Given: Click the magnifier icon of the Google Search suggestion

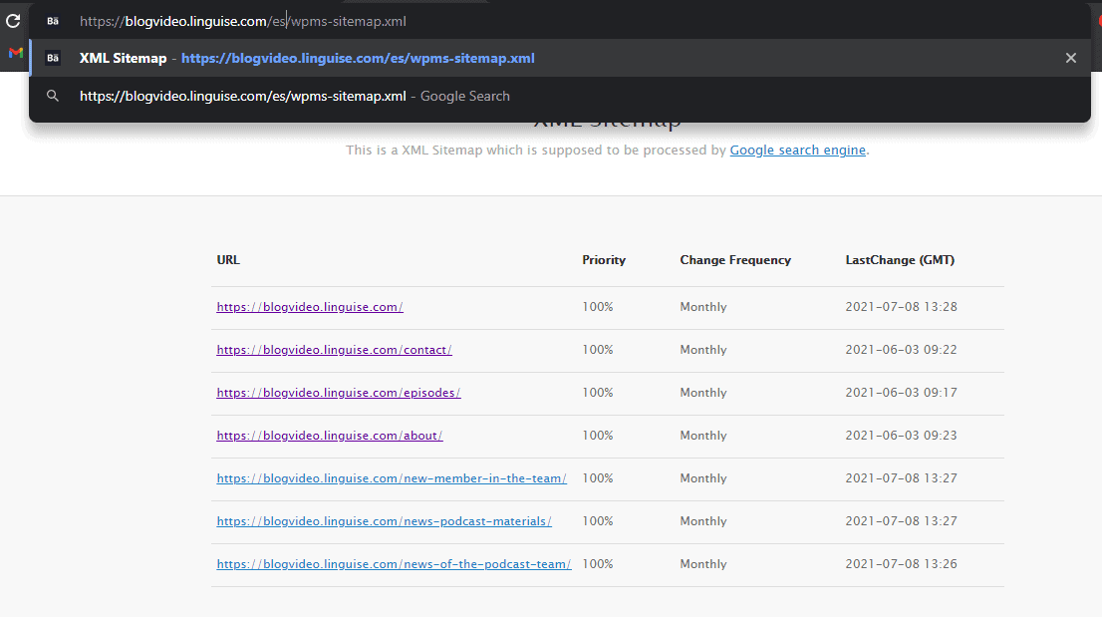Looking at the screenshot, I should pos(53,96).
